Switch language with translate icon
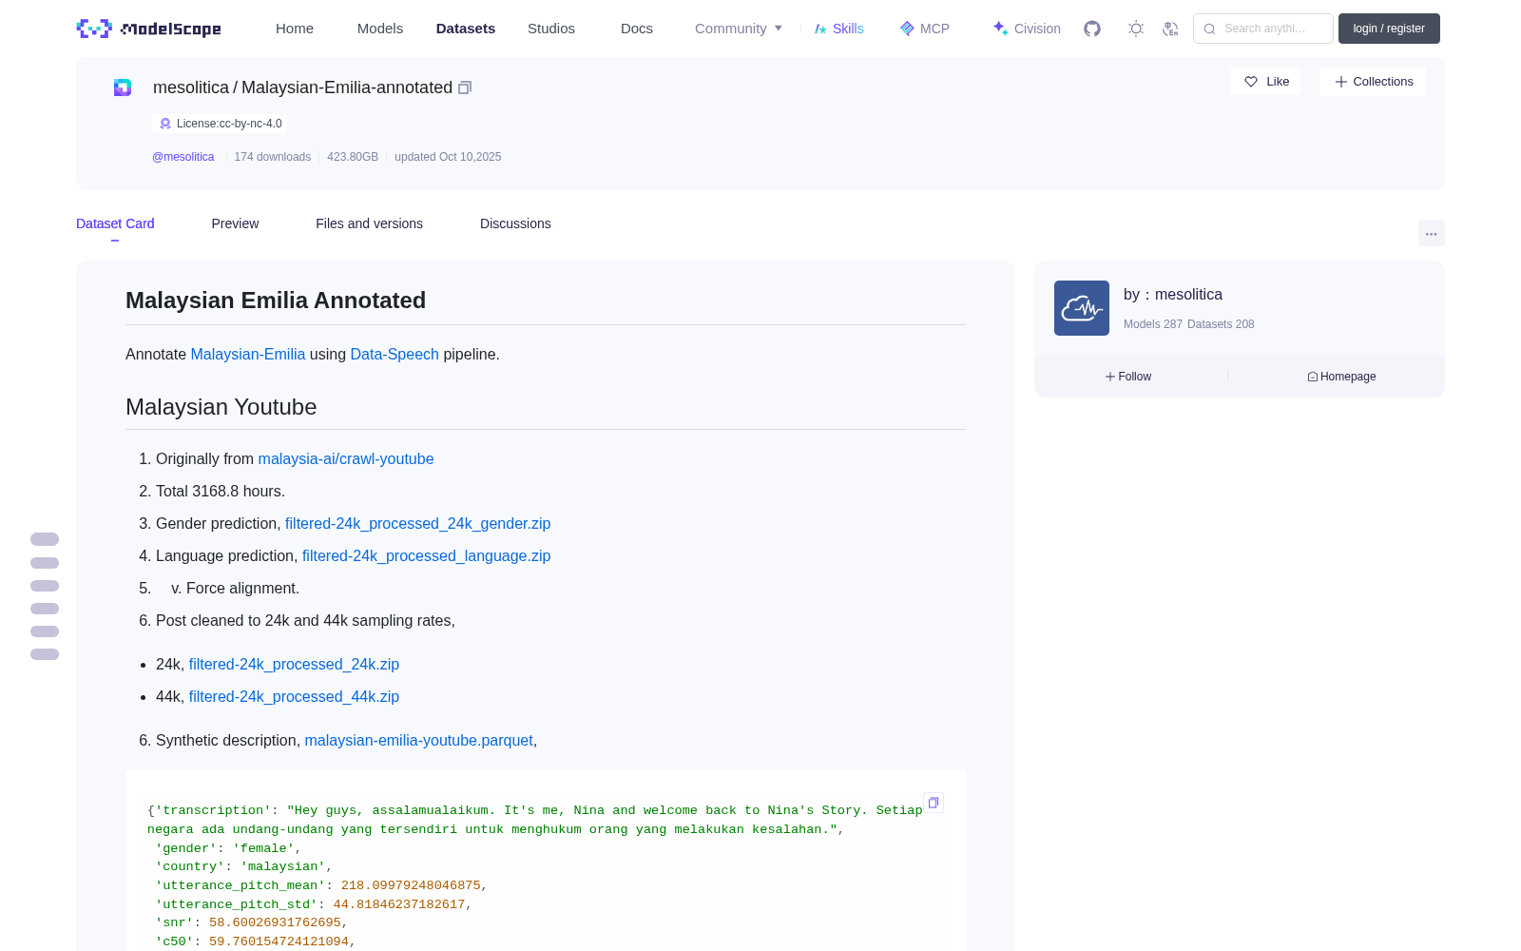This screenshot has height=951, width=1521. coord(1170,29)
